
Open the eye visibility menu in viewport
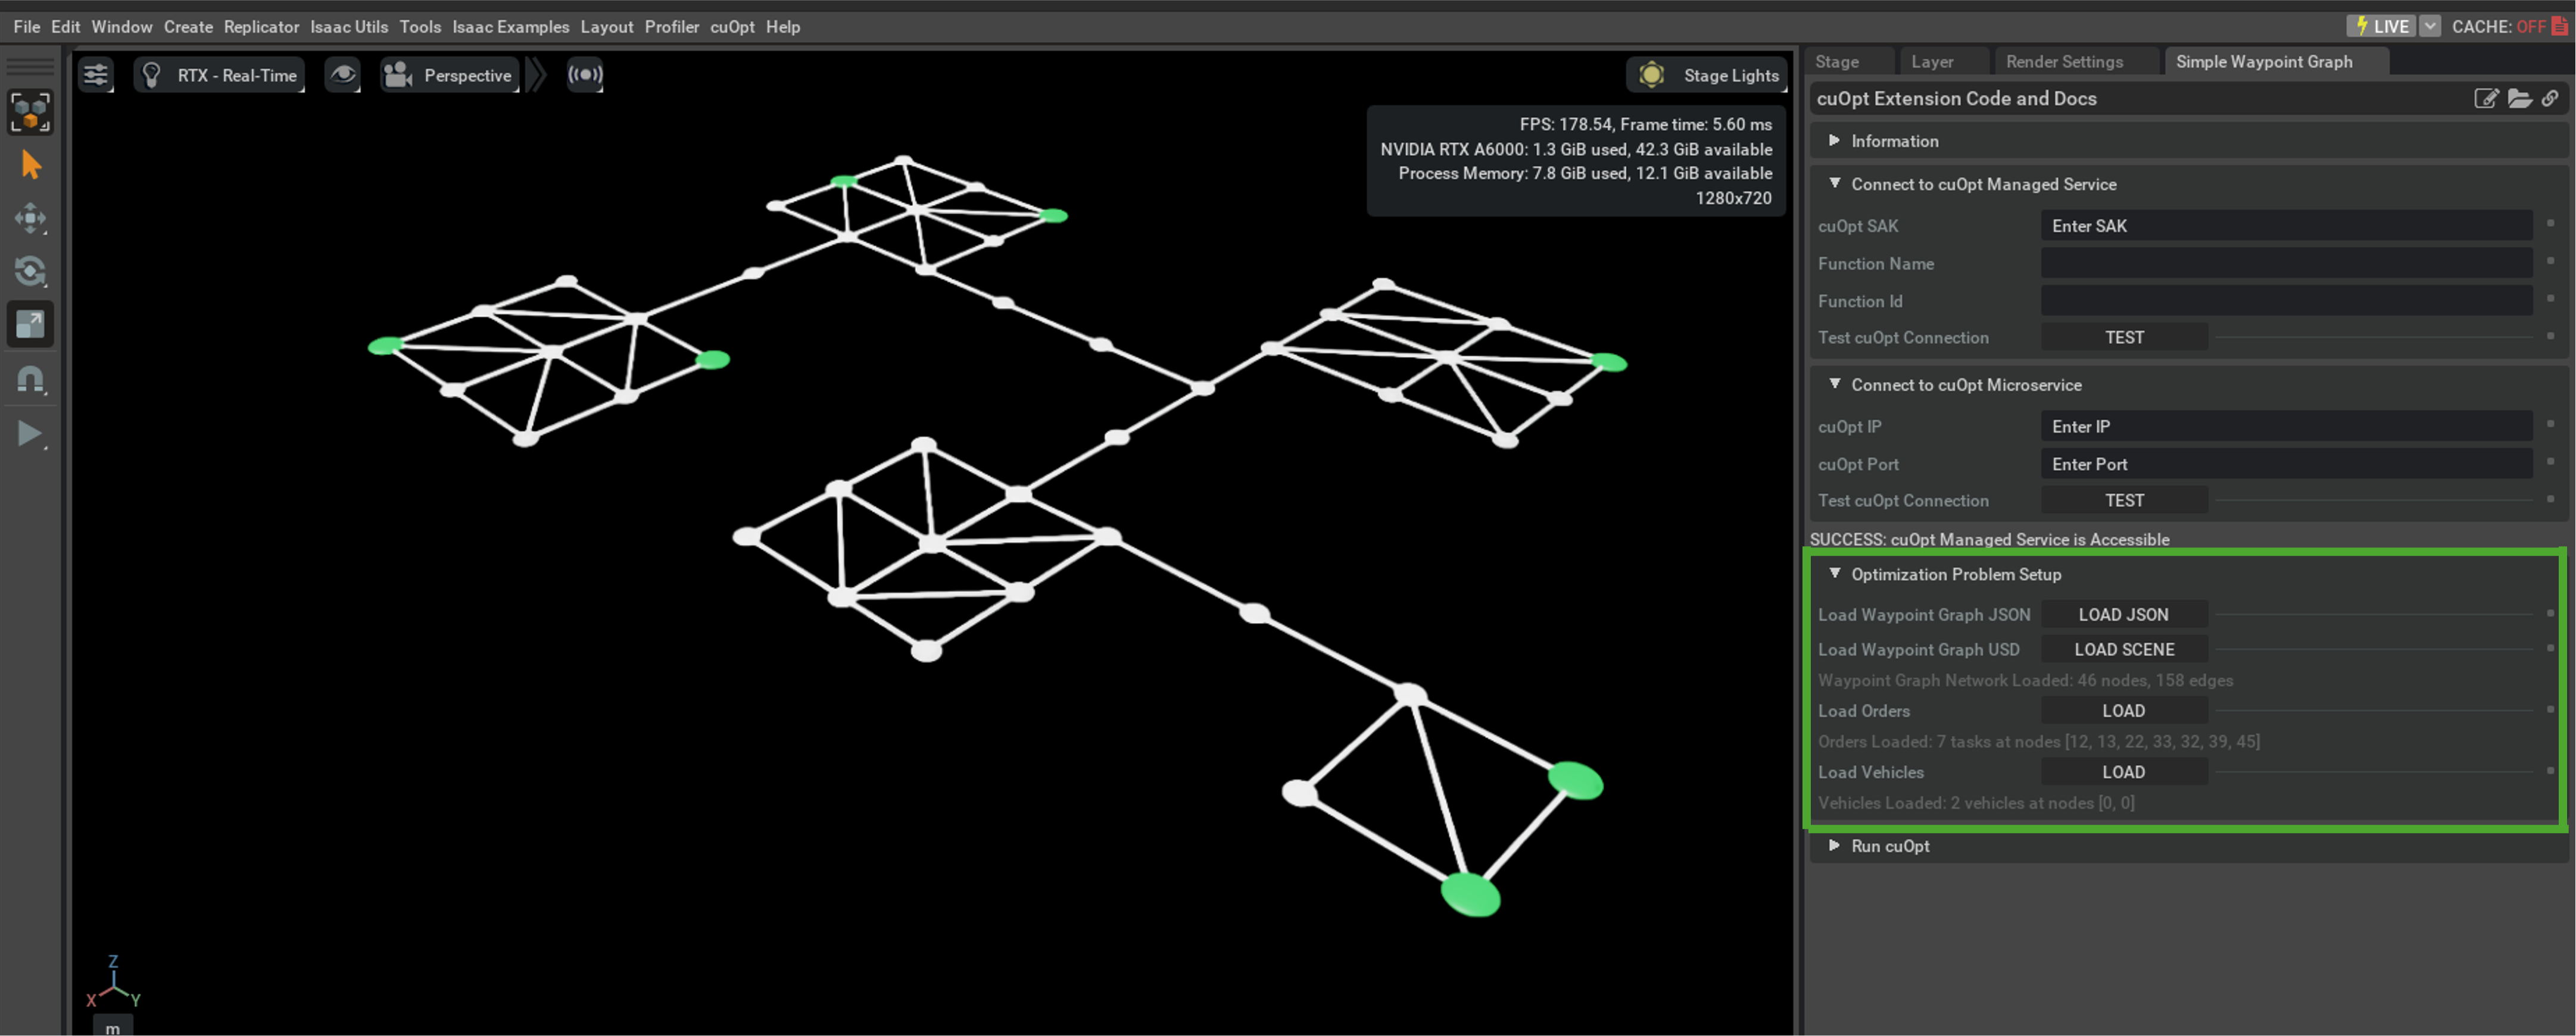point(342,75)
